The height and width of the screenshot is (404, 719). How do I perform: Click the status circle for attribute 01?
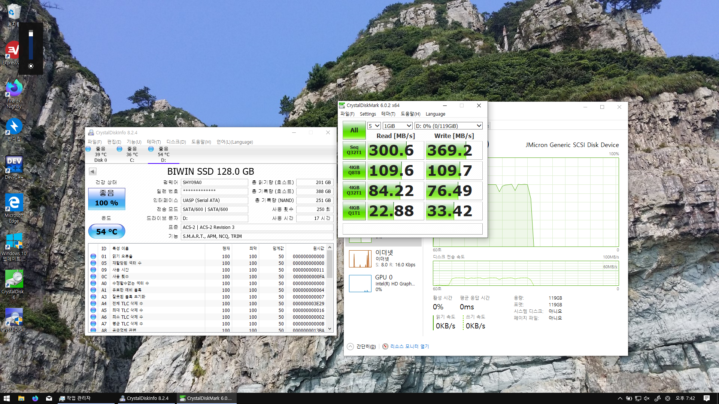(93, 256)
